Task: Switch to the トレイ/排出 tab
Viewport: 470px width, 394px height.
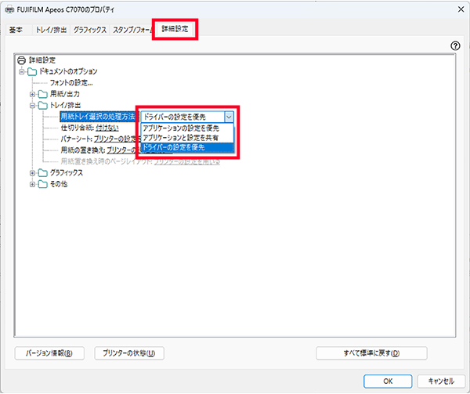Action: tap(51, 30)
